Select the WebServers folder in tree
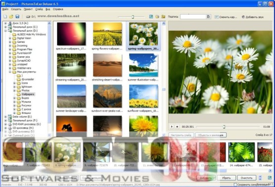This screenshot has height=187, width=275. [x=24, y=68]
